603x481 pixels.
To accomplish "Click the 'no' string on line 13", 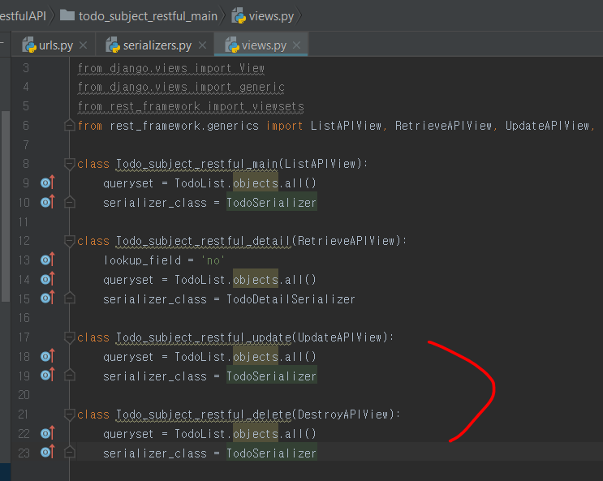I will [x=213, y=260].
